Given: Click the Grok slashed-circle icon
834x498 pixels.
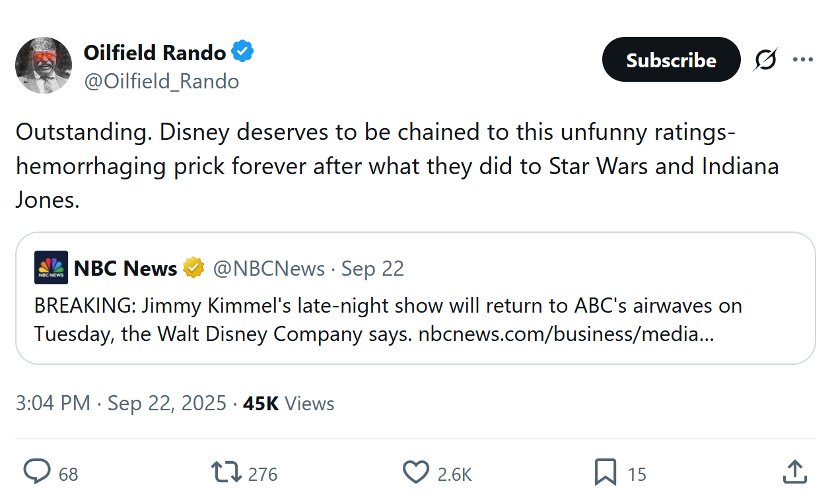Looking at the screenshot, I should click(766, 60).
